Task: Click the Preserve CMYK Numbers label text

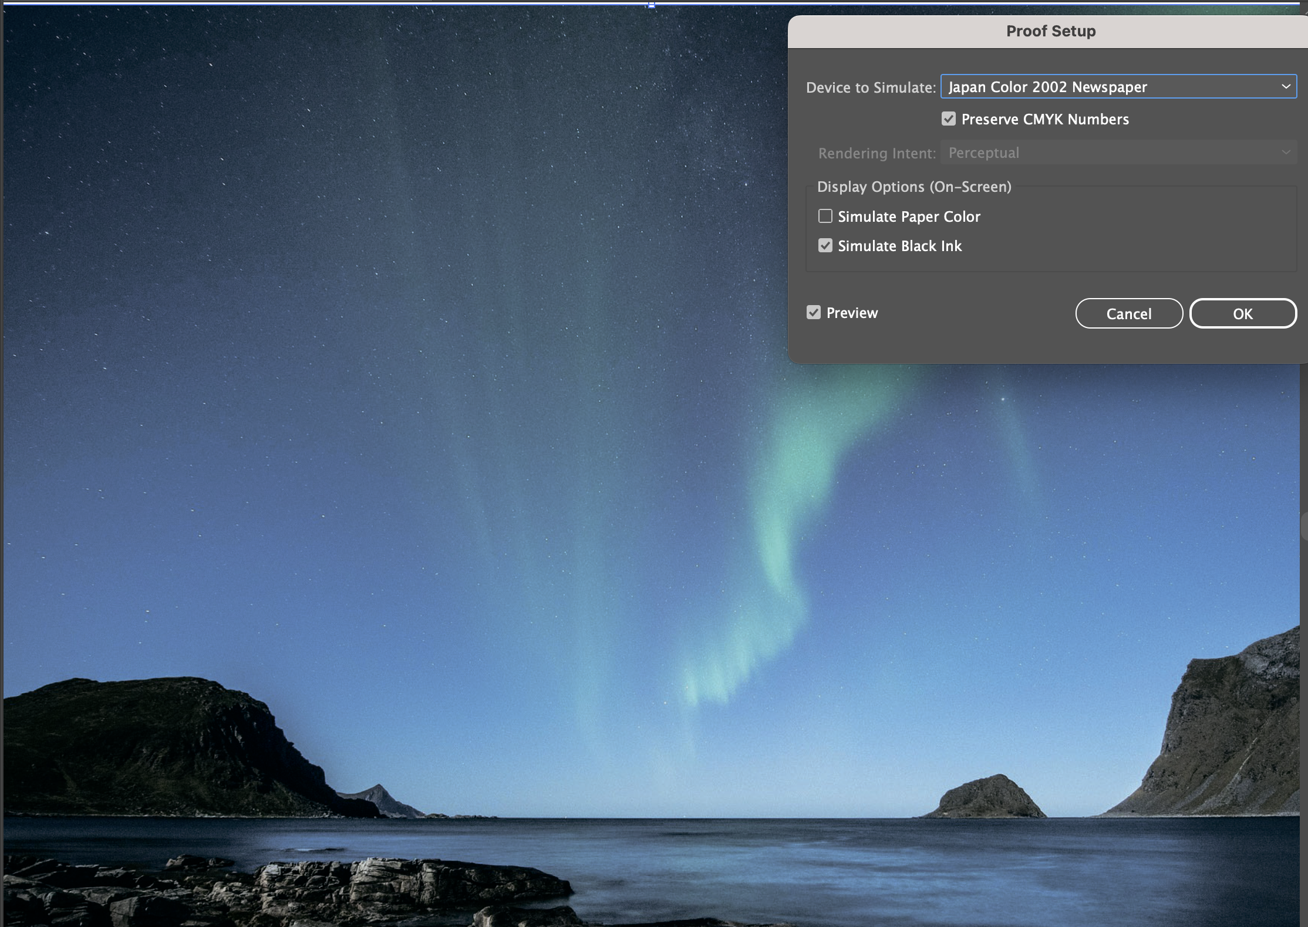Action: pyautogui.click(x=1045, y=119)
